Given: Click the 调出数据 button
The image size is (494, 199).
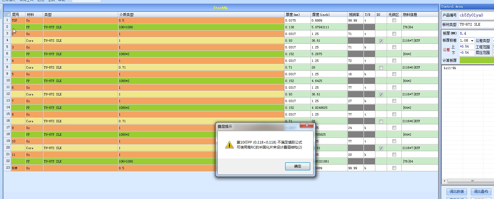Looking at the screenshot, I should click(x=456, y=192).
